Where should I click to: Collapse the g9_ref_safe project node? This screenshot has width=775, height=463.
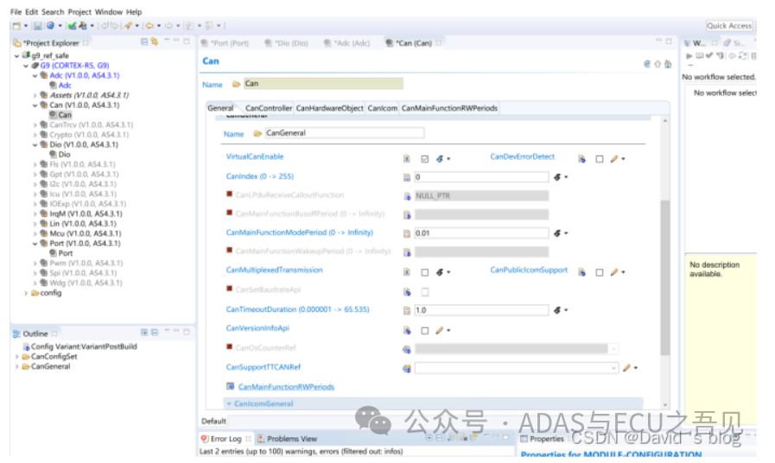(x=16, y=56)
